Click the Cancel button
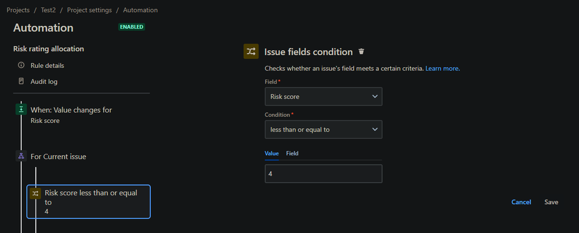 tap(521, 202)
